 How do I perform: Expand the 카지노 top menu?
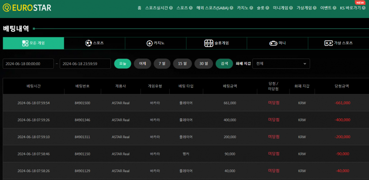click(x=245, y=8)
